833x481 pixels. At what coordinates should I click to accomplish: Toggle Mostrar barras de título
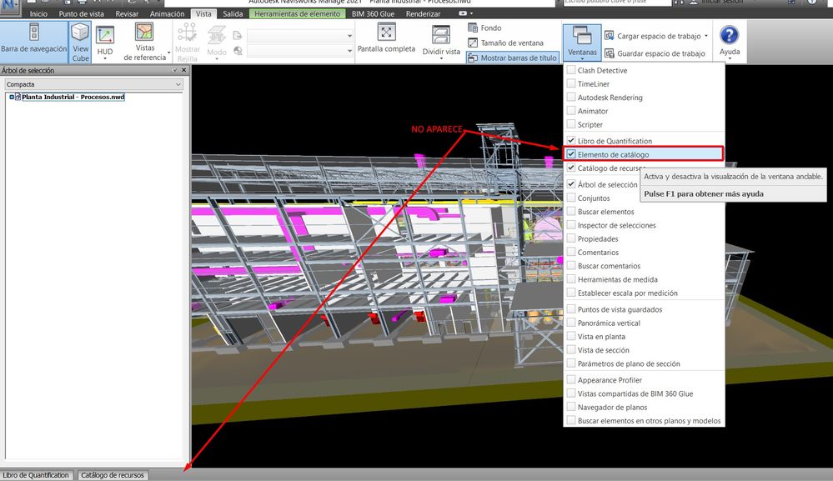pyautogui.click(x=512, y=58)
